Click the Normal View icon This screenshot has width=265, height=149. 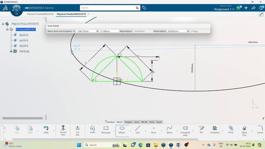pyautogui.click(x=63, y=128)
